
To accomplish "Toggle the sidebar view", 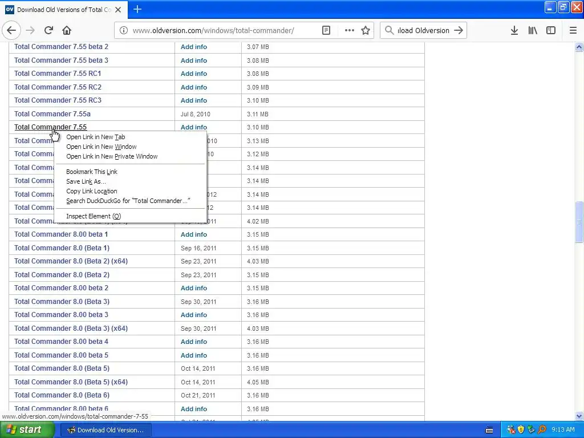I will [x=551, y=31].
